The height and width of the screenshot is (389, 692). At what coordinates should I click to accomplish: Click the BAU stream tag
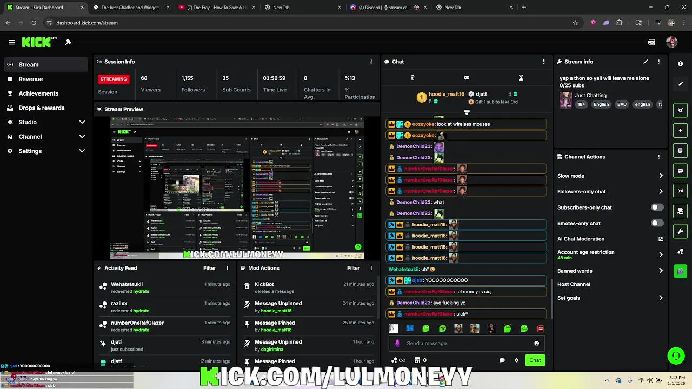coord(622,104)
